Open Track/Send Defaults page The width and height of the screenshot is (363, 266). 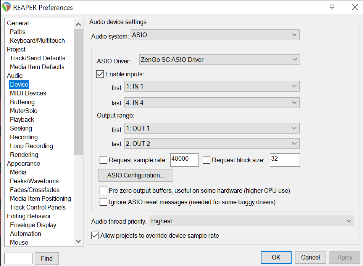pyautogui.click(x=37, y=58)
